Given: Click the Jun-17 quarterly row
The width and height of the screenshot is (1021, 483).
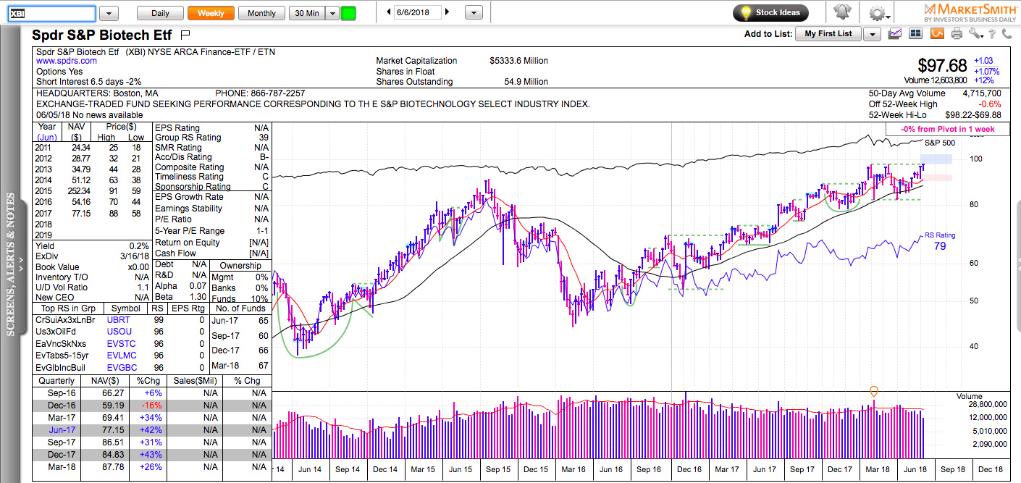Looking at the screenshot, I should click(154, 430).
